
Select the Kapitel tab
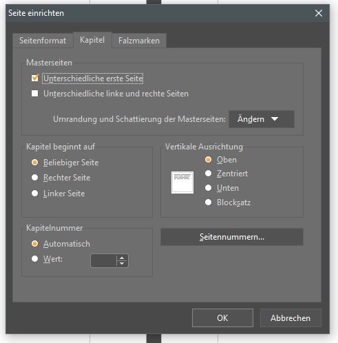tap(92, 40)
